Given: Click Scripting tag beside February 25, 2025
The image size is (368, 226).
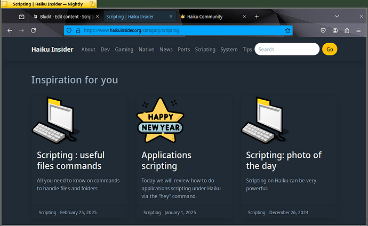Looking at the screenshot, I should (x=47, y=213).
